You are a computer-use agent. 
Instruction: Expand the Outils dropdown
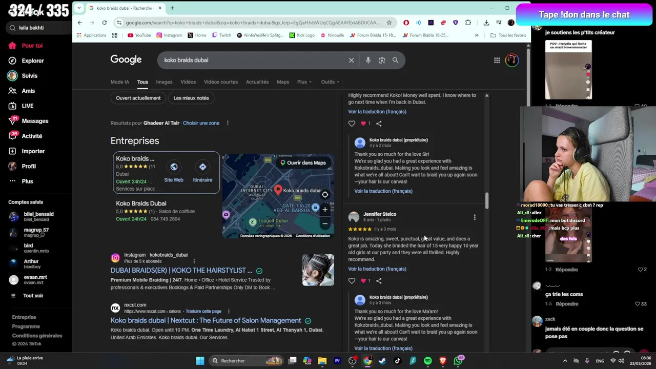point(330,82)
